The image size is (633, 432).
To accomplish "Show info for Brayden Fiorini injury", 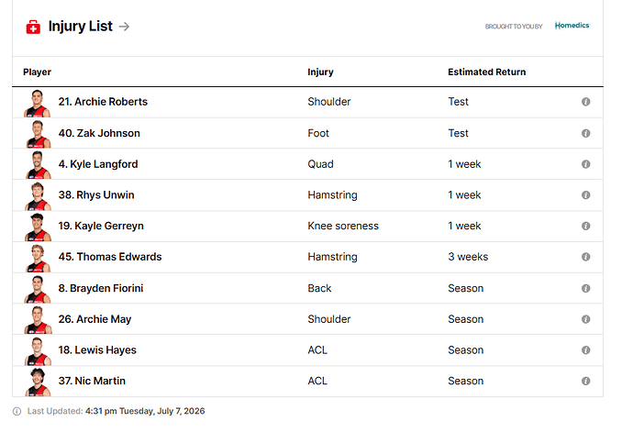I will click(x=586, y=288).
